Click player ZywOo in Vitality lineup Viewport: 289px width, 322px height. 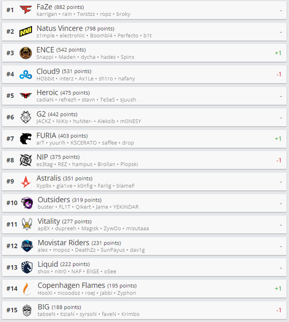click(x=112, y=228)
